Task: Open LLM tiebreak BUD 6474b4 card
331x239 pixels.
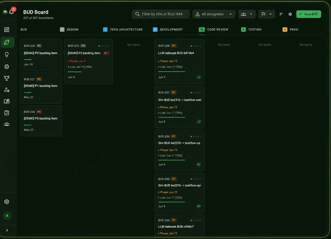Action: (180, 61)
